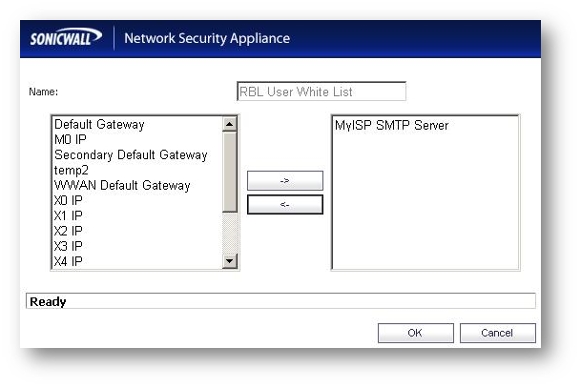Click the Name field containing RBL User White List

(x=322, y=92)
